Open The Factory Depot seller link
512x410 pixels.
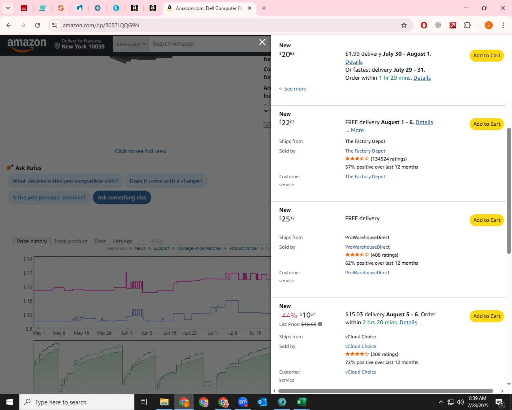365,151
